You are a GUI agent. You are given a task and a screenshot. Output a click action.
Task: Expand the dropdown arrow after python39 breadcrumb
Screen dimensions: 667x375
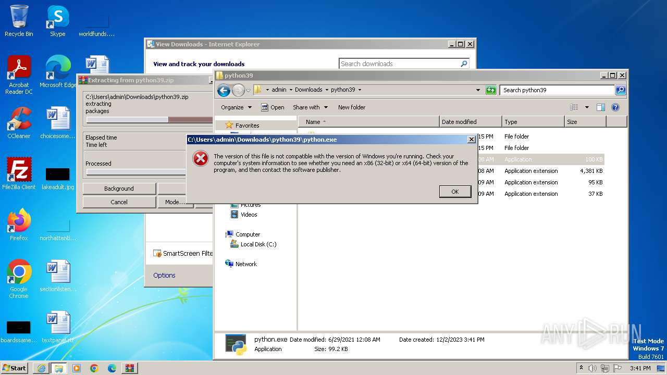360,90
